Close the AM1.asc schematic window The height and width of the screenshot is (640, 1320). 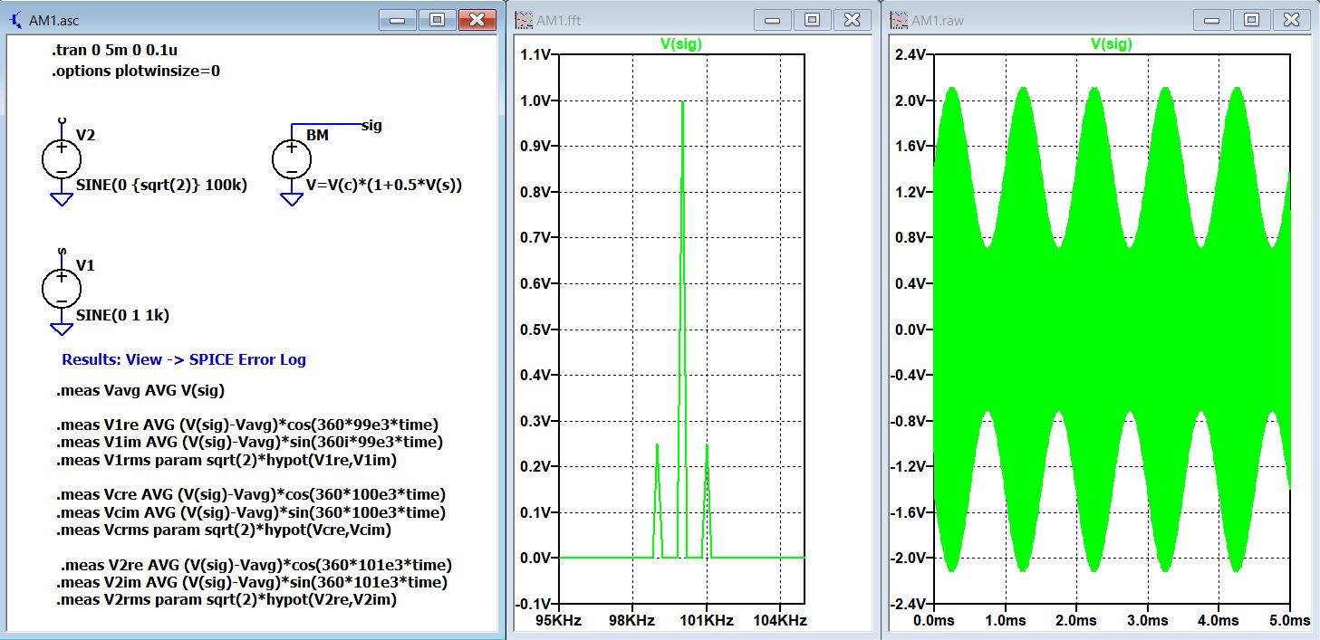pyautogui.click(x=477, y=19)
